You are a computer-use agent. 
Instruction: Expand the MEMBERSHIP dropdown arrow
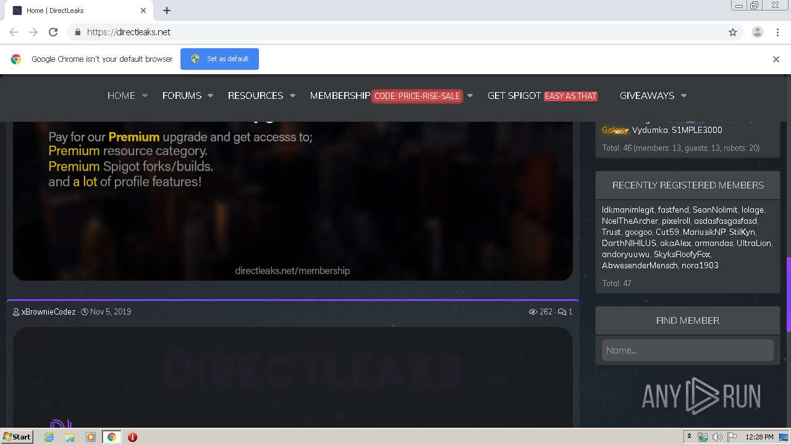coord(470,96)
